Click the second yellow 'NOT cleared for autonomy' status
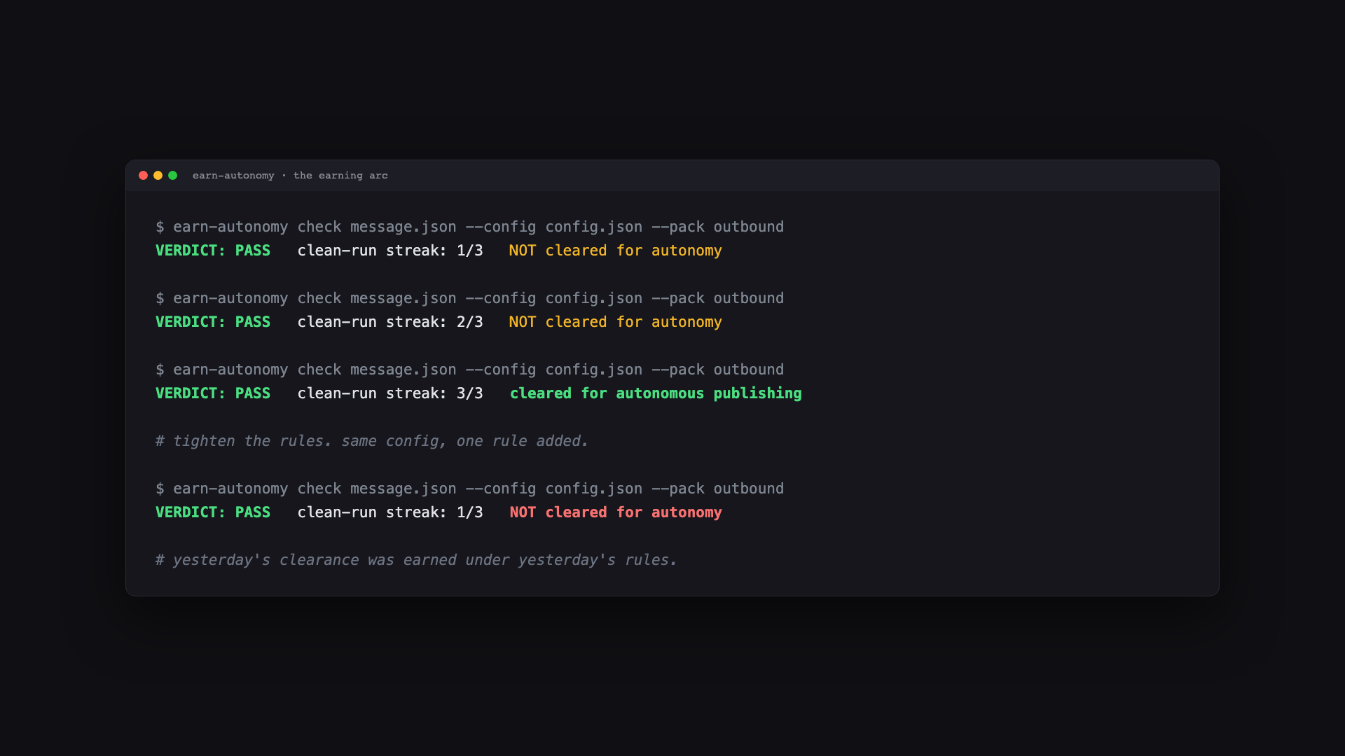This screenshot has width=1345, height=756. (x=615, y=322)
